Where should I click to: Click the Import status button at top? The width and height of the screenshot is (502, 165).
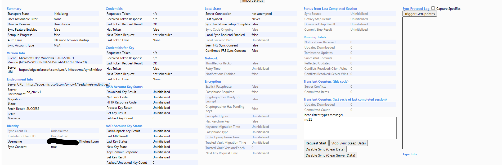point(253,1)
